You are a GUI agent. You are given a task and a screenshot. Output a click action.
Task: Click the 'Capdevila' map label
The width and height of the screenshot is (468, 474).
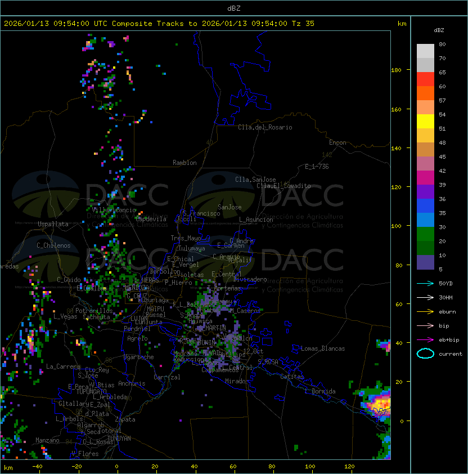[151, 219]
